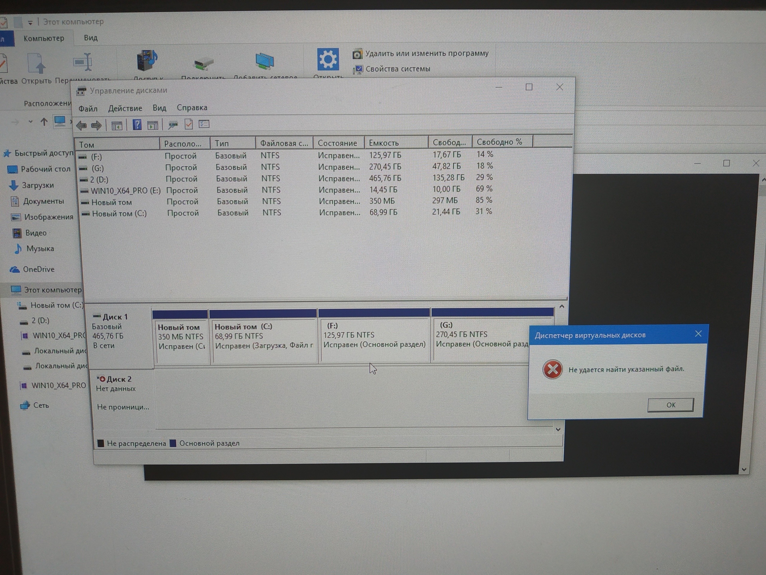Select the Загрузки folder in sidebar
Screen dimensions: 766x575
point(38,185)
